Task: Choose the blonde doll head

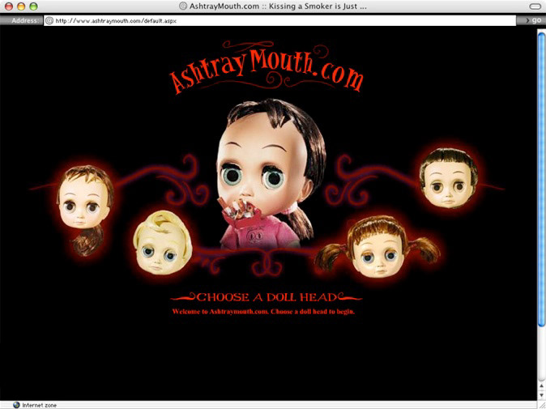Action: click(x=162, y=242)
